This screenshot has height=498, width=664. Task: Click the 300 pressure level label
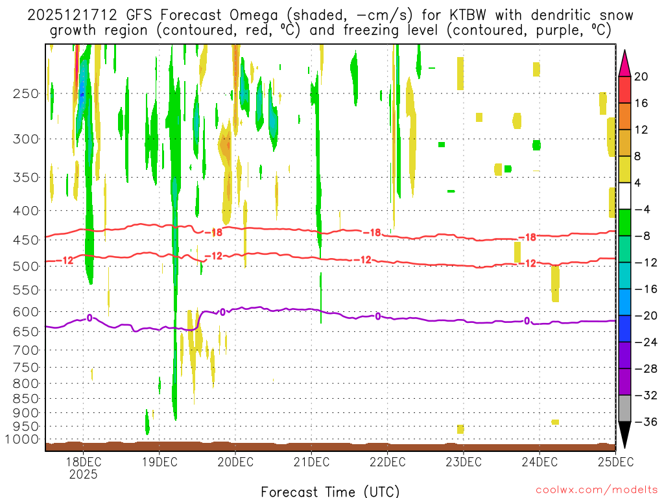26,139
